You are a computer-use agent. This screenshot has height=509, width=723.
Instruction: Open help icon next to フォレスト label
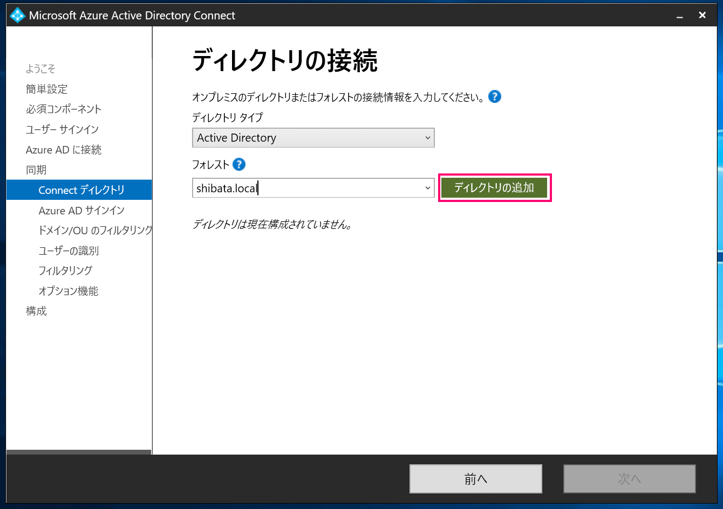[x=239, y=164]
